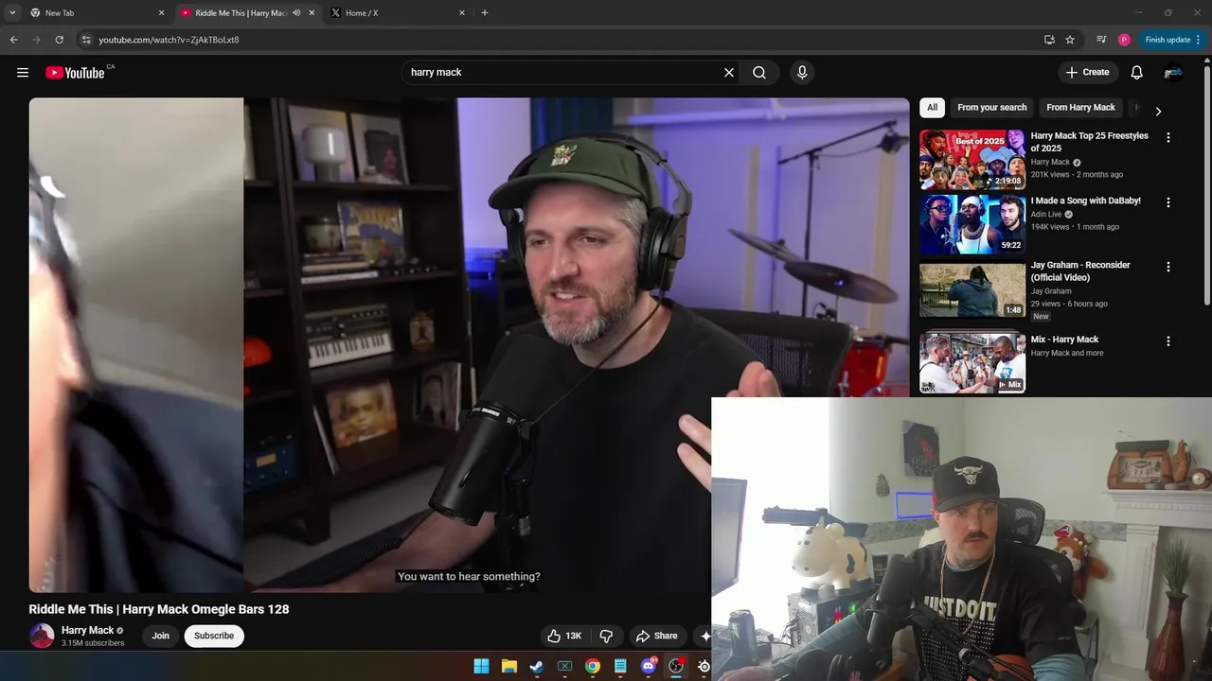The height and width of the screenshot is (681, 1212).
Task: Go to the YouTube home logo
Action: [75, 73]
